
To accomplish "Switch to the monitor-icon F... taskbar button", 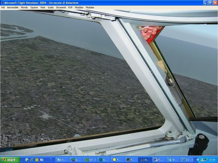I will [x=131, y=160].
